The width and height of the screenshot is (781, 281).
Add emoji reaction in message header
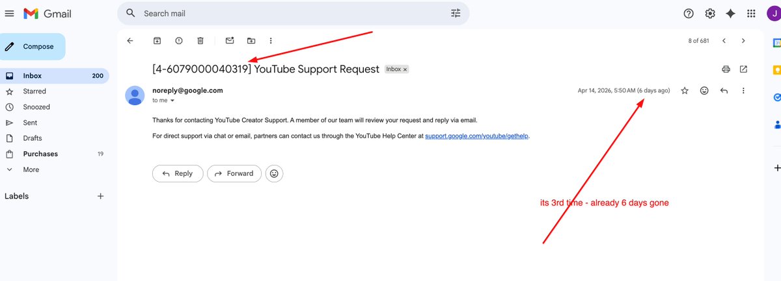pyautogui.click(x=704, y=91)
